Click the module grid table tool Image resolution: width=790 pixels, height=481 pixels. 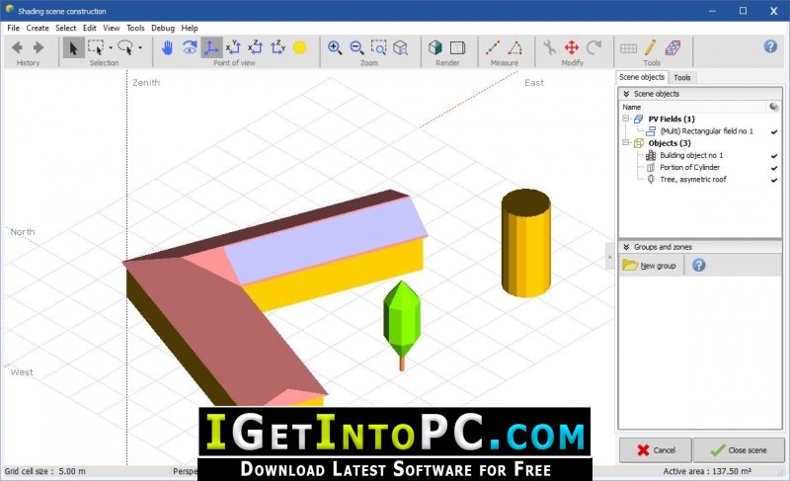pyautogui.click(x=628, y=48)
